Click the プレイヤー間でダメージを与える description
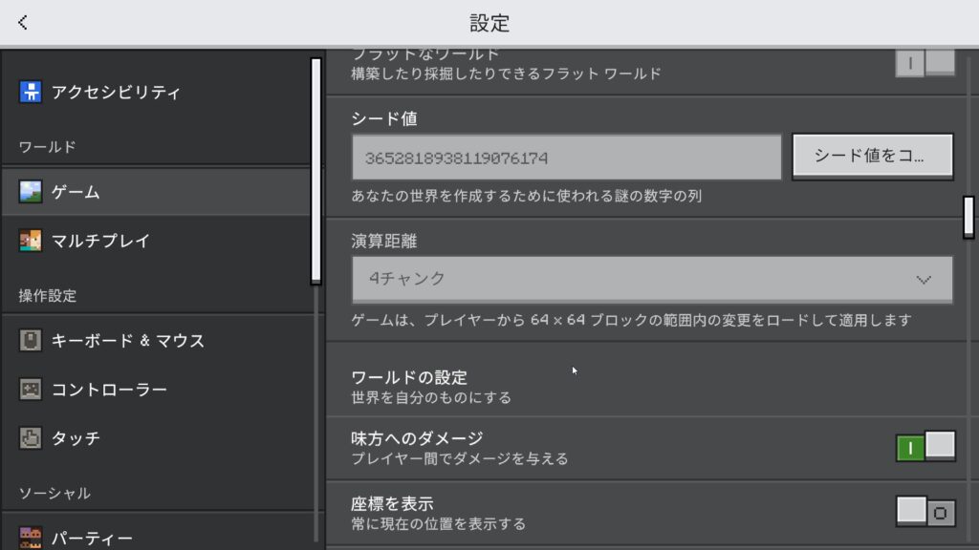The height and width of the screenshot is (550, 979). click(460, 459)
